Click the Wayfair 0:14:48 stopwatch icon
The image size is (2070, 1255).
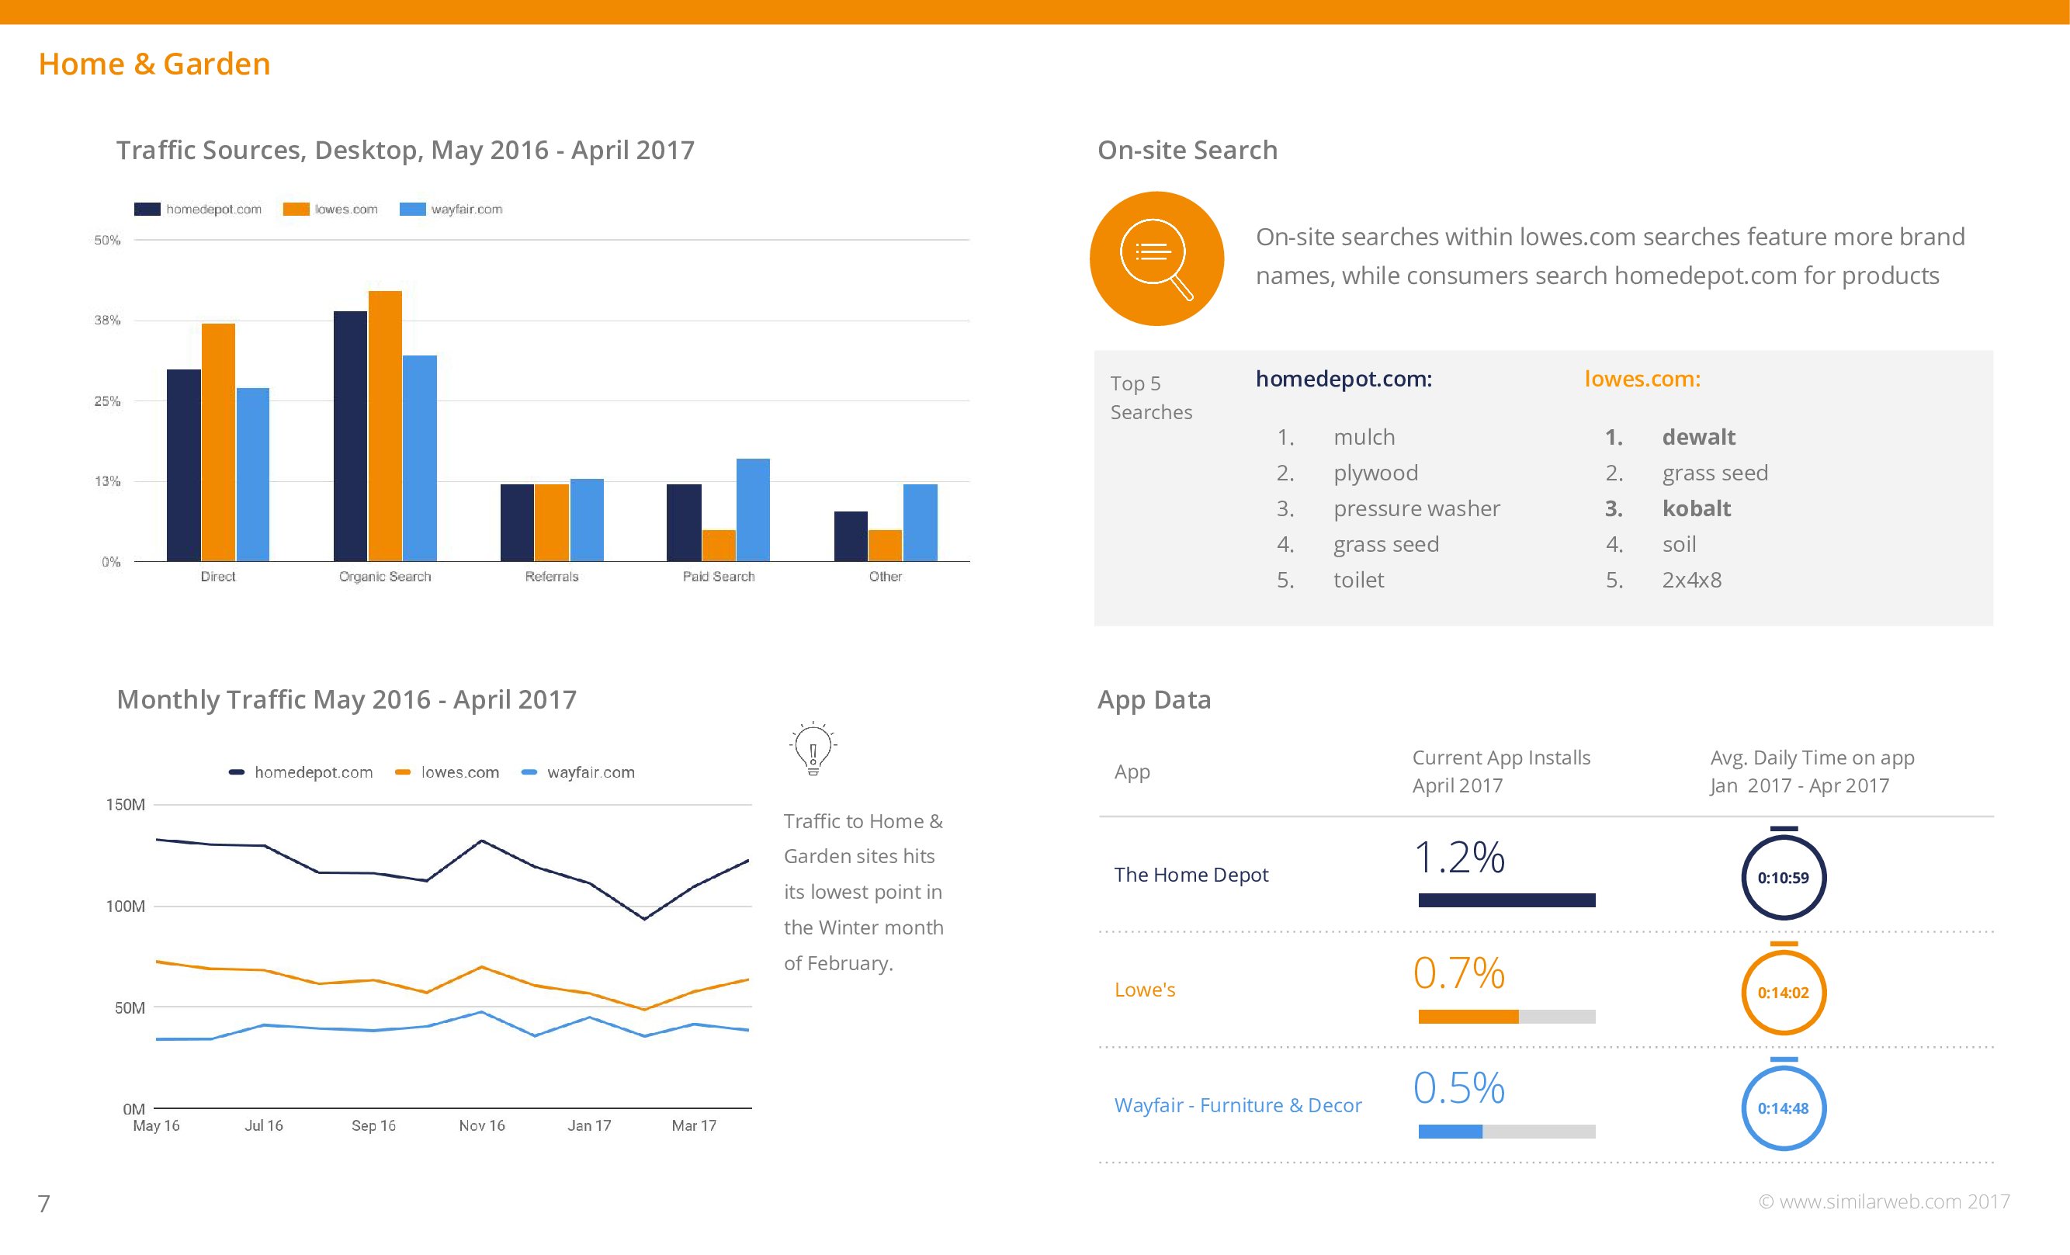(1783, 1108)
